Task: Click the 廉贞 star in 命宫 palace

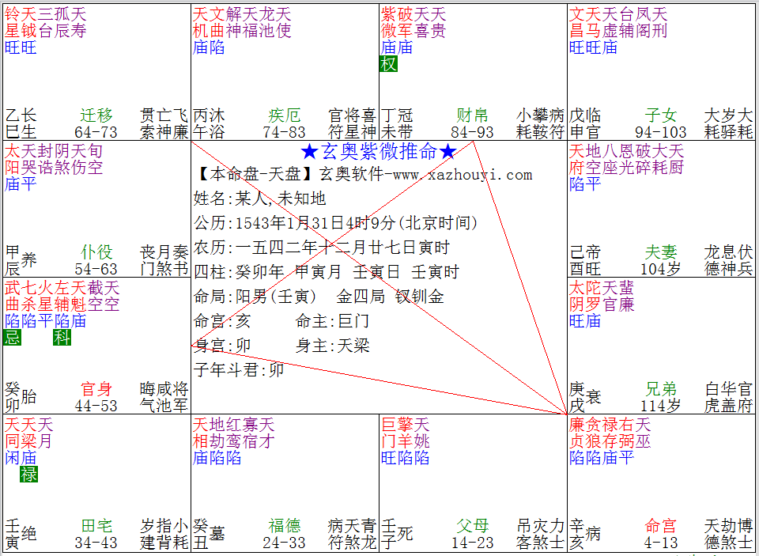Action: point(577,433)
